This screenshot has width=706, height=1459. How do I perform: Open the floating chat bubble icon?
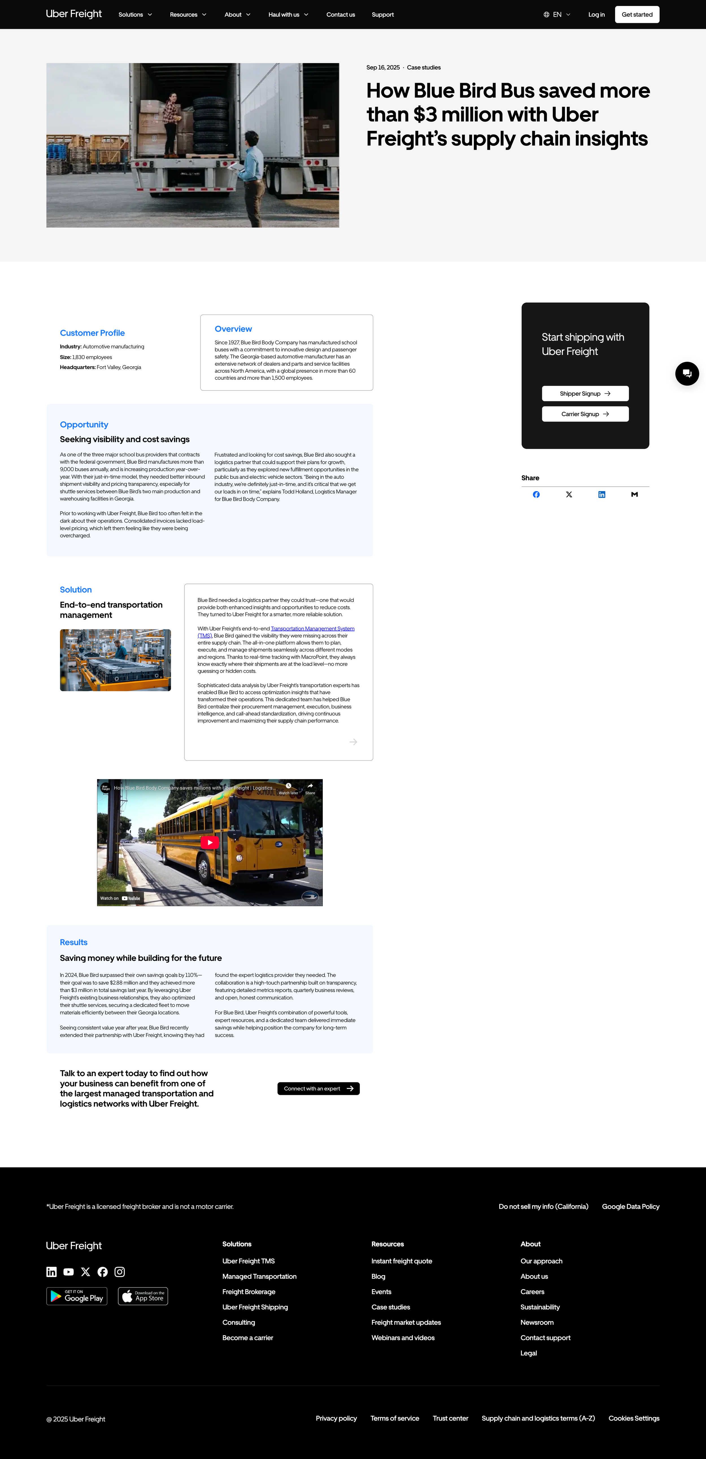687,373
